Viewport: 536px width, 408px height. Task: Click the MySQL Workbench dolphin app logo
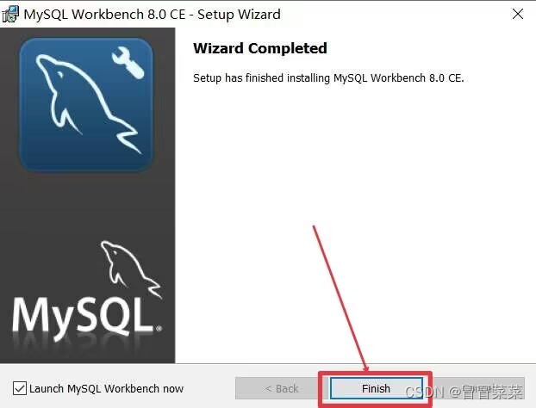click(x=86, y=104)
